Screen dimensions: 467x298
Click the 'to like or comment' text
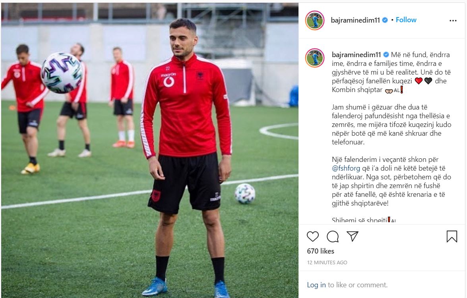point(358,285)
